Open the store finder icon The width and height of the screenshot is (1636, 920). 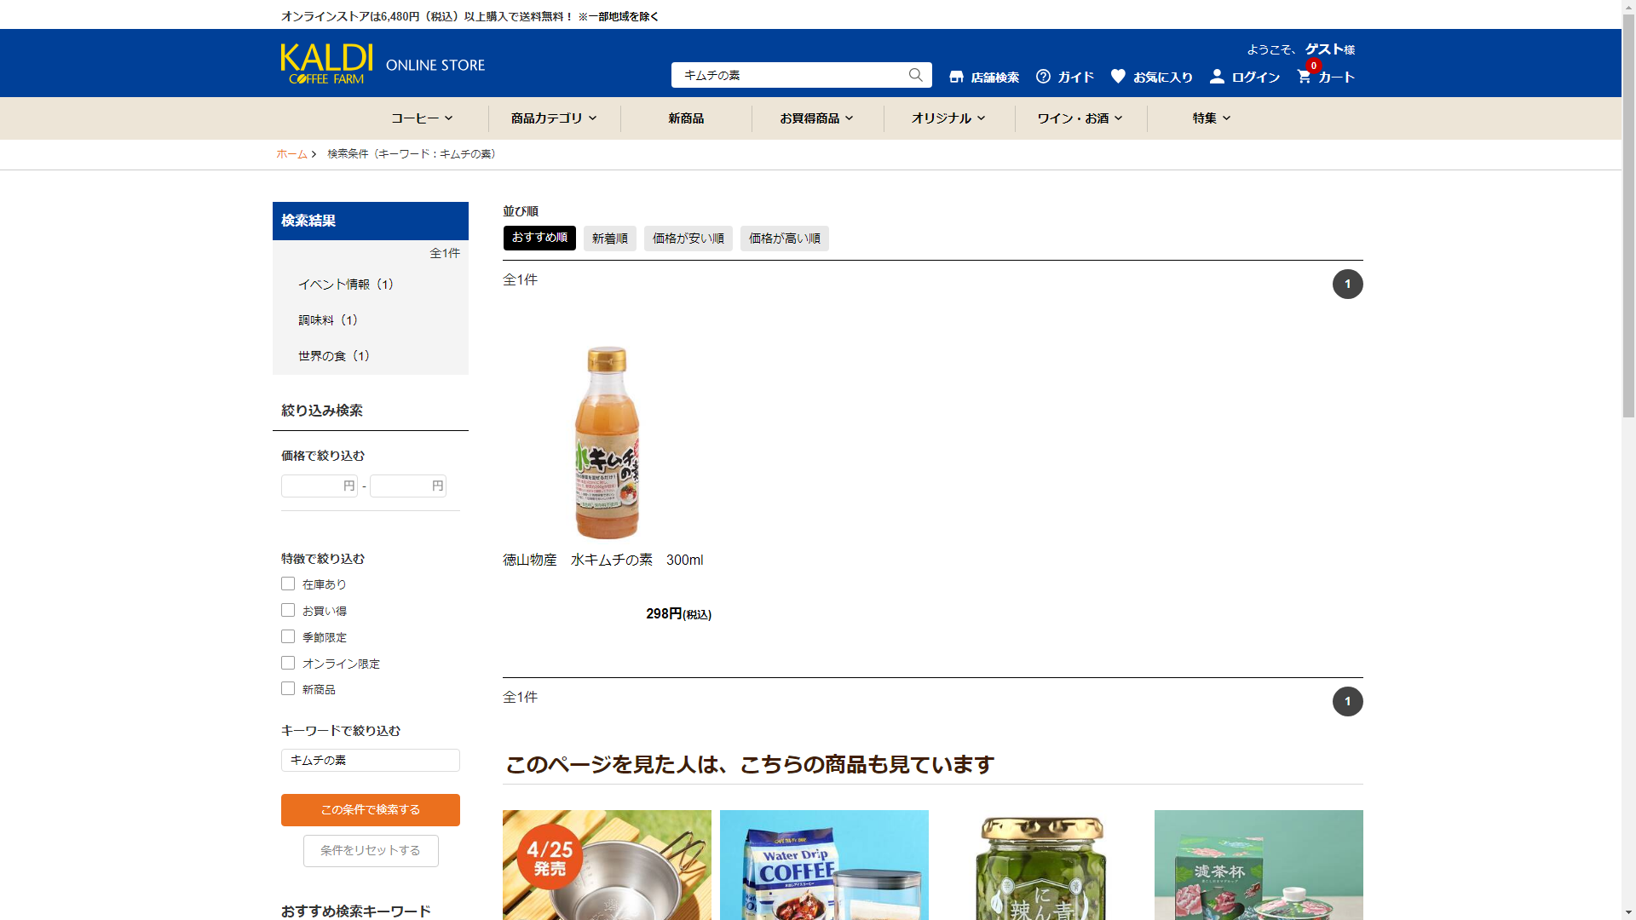tap(956, 77)
